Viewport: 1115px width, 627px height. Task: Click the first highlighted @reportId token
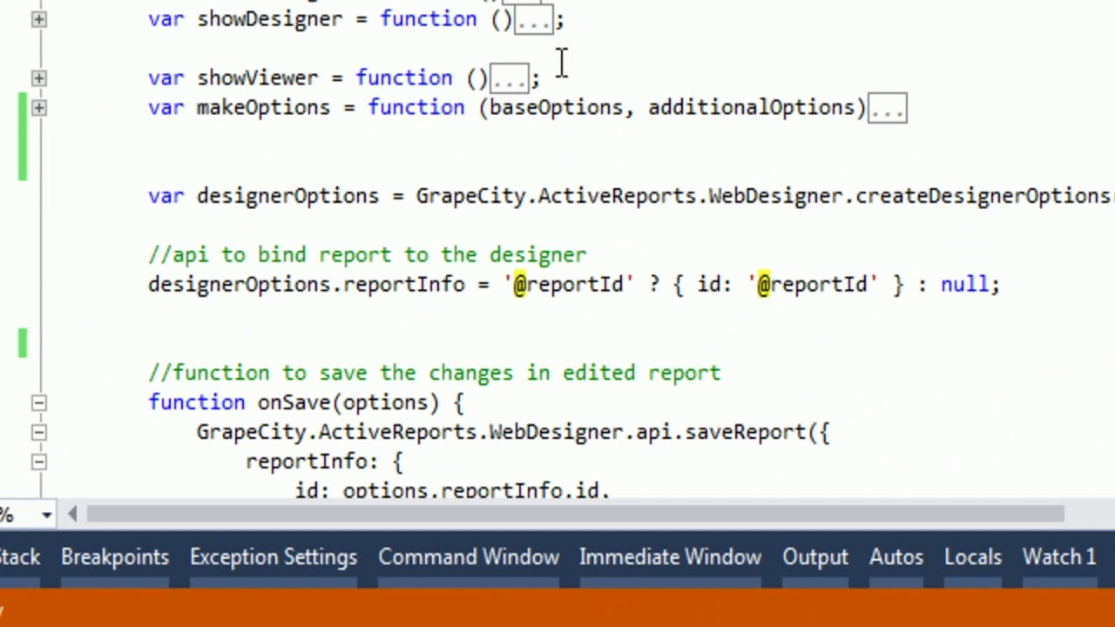coord(568,285)
